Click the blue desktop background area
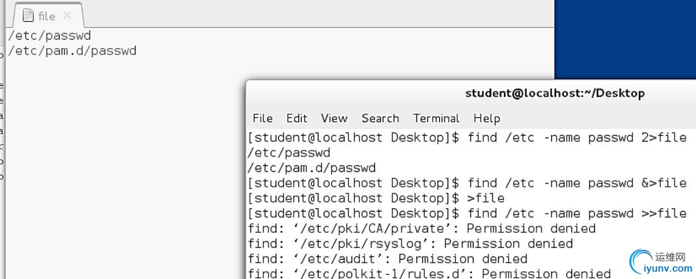Viewport: 696px width, 279px height. (625, 40)
